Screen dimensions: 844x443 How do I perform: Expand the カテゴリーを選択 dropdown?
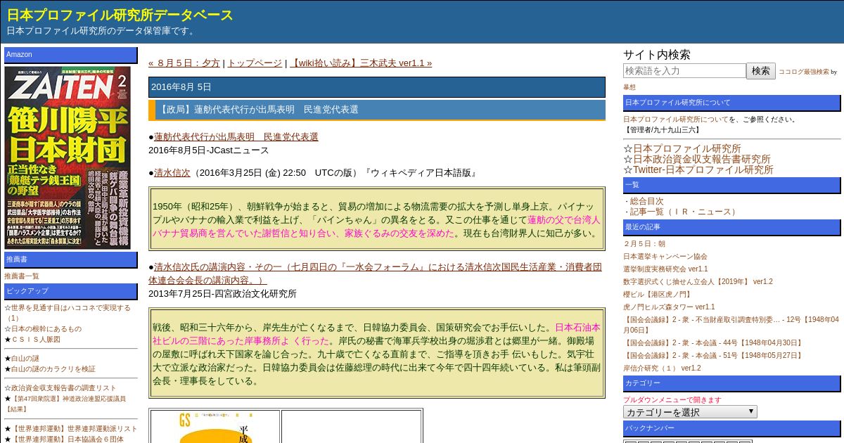[690, 412]
